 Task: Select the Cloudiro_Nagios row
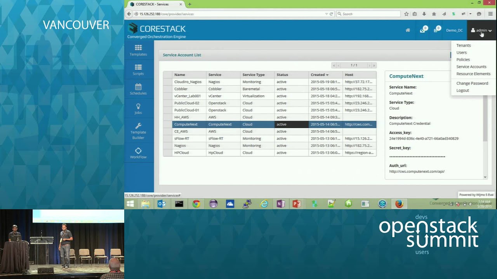click(x=269, y=82)
